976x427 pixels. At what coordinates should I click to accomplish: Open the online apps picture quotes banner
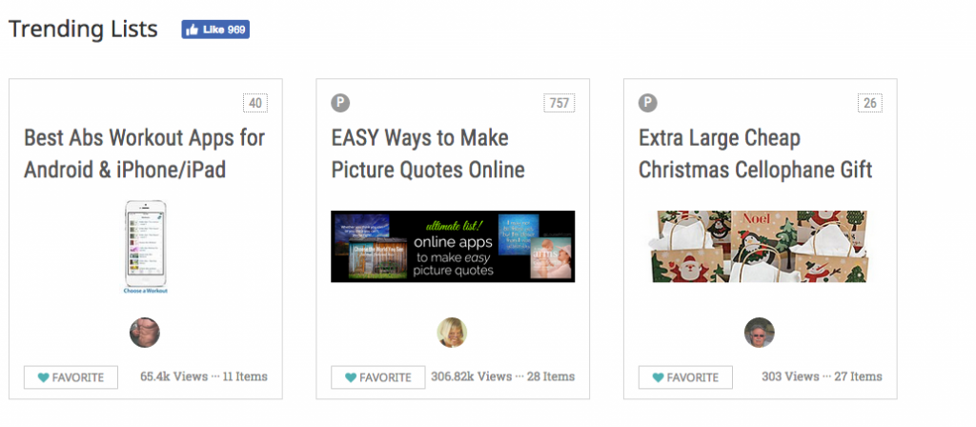click(x=453, y=247)
